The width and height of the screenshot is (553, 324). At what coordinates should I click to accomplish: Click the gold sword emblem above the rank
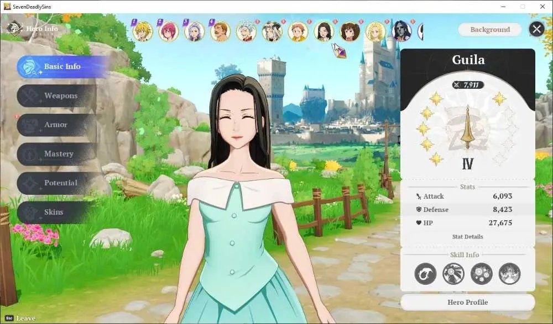click(468, 128)
